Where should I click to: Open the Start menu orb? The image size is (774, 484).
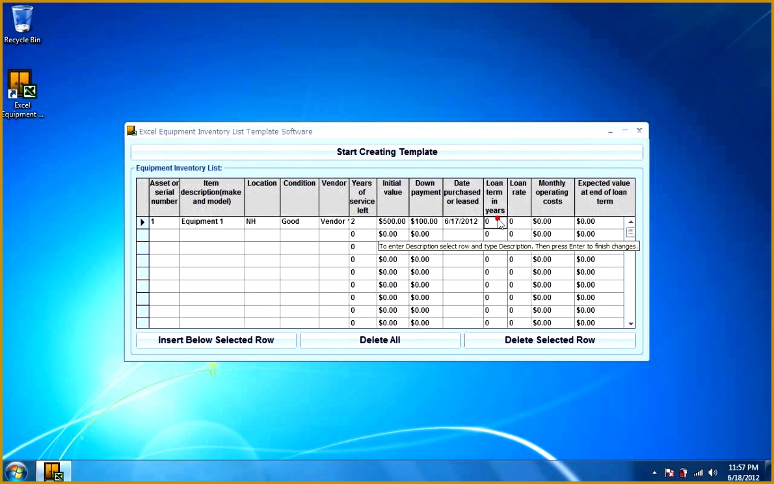[16, 471]
